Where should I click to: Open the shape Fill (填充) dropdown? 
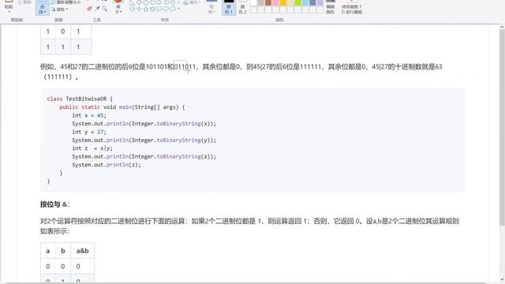[193, 2]
